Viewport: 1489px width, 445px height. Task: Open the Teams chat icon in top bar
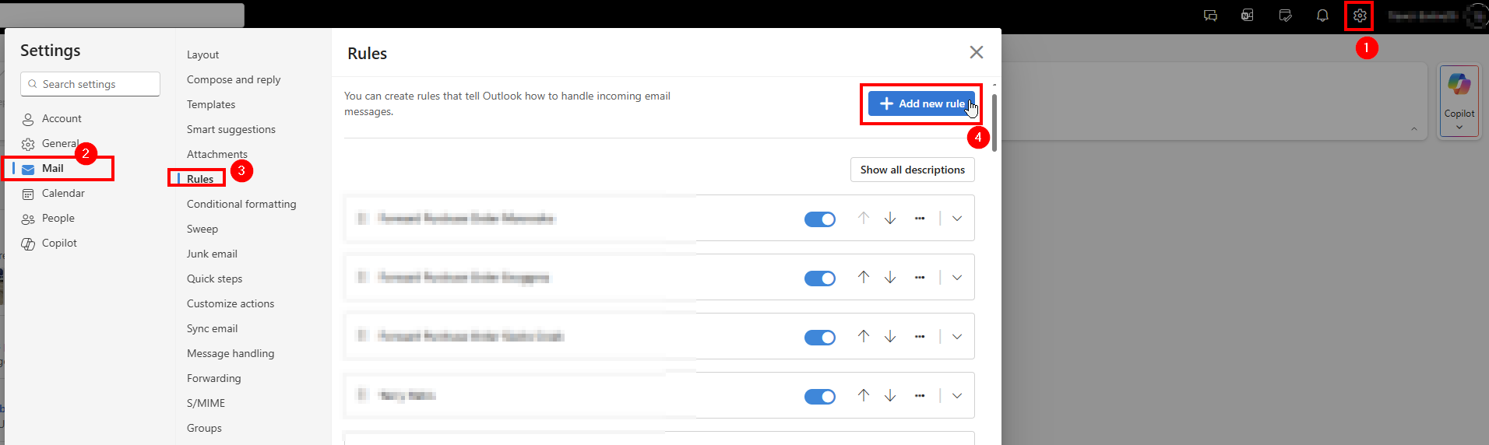[x=1210, y=16]
